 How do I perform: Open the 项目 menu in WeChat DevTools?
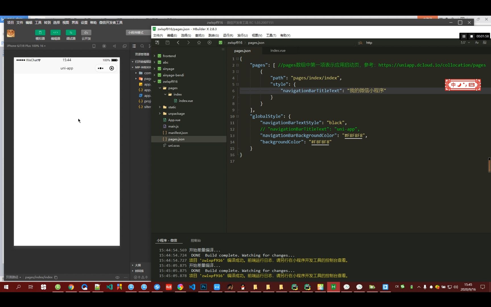tap(11, 22)
